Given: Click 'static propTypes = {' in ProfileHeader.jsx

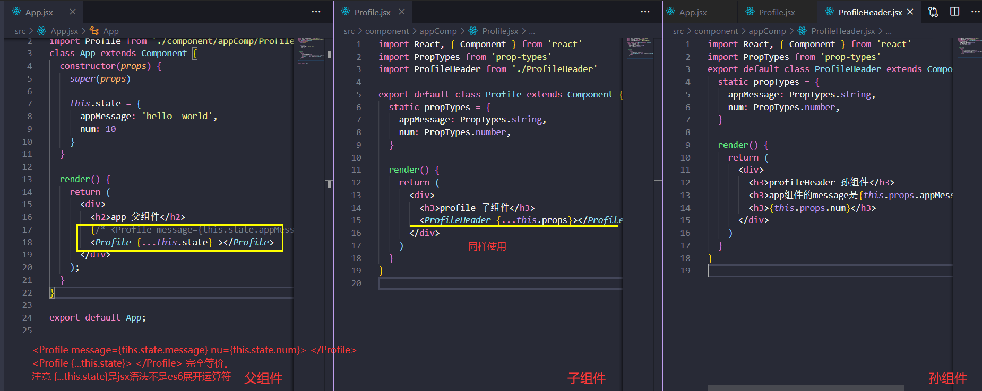Looking at the screenshot, I should coord(769,82).
